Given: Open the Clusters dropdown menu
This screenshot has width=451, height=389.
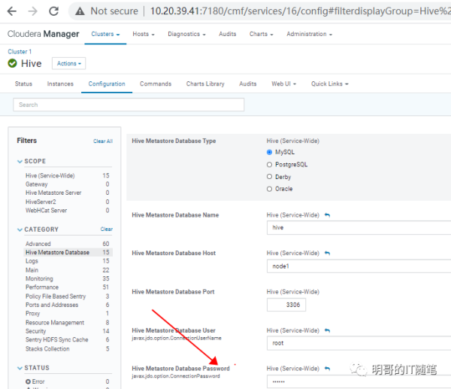Looking at the screenshot, I should click(104, 34).
